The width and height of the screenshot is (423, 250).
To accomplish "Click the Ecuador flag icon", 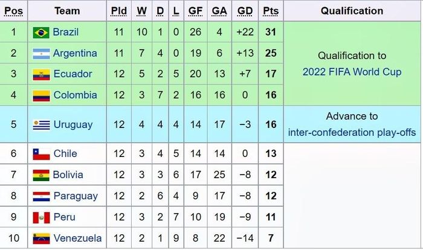I will click(x=41, y=75).
